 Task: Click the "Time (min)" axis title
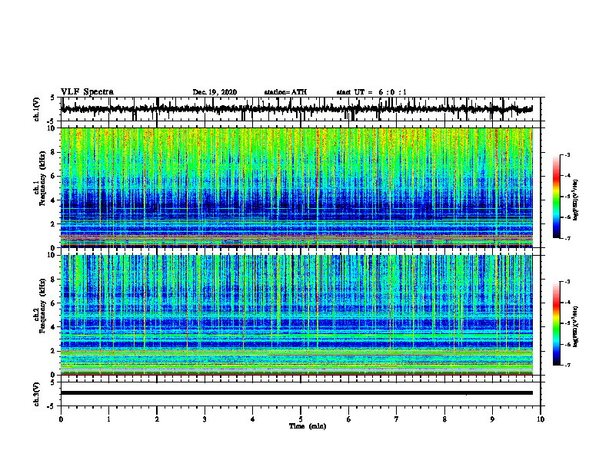(308, 426)
